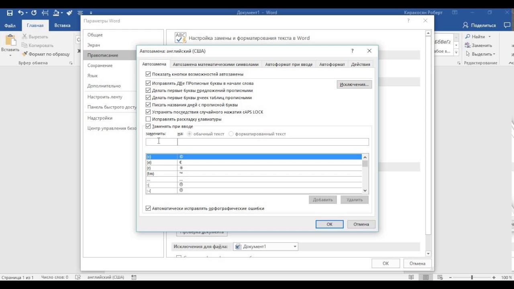Click Отмена in the Автозамена dialog
The height and width of the screenshot is (289, 514).
361,224
